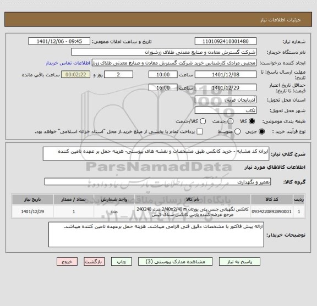Select the خدمت radio button

coord(231,121)
